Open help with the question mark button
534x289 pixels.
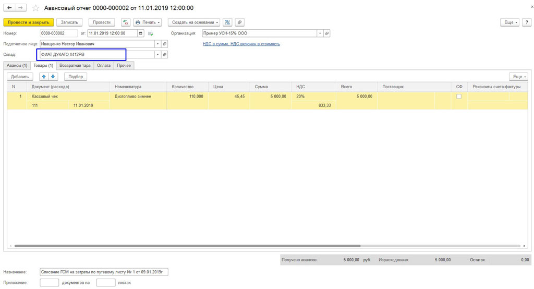527,22
